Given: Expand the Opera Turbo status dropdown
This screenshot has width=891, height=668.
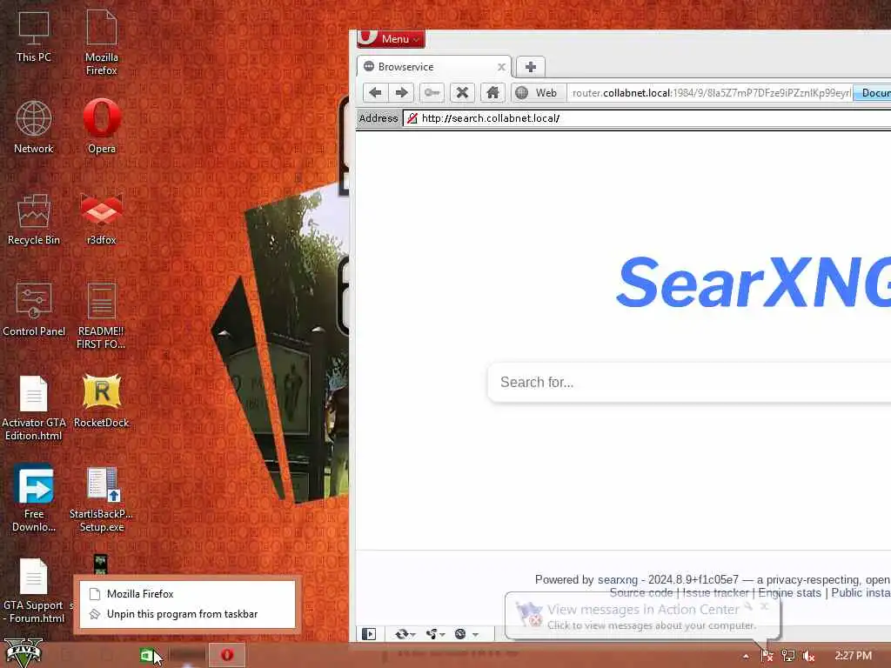Looking at the screenshot, I should click(467, 634).
